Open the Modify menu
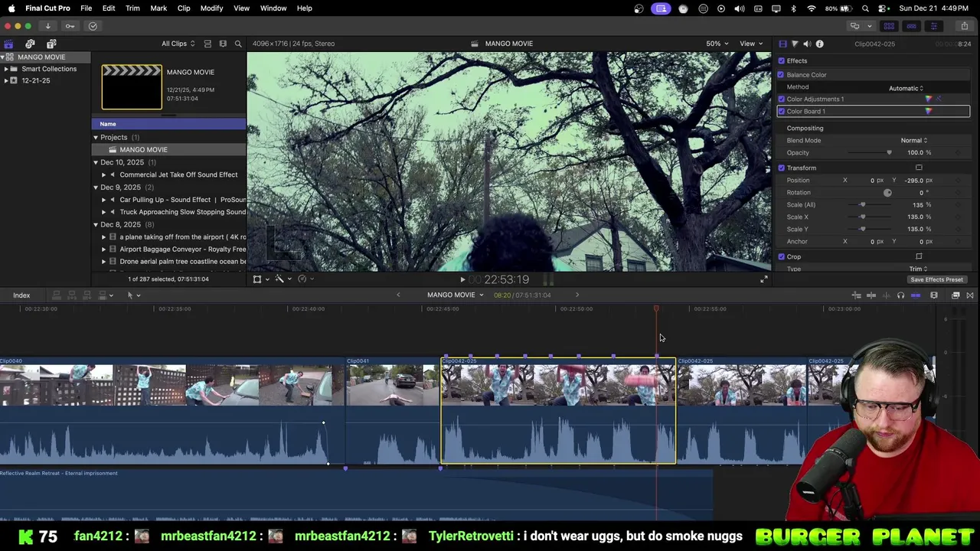This screenshot has height=551, width=980. [211, 8]
